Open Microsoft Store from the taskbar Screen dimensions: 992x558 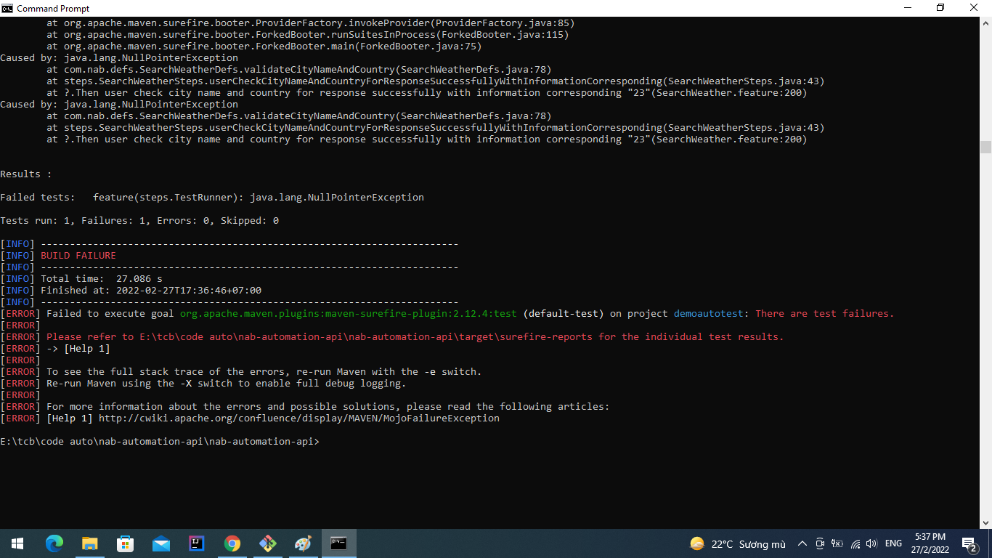(125, 543)
